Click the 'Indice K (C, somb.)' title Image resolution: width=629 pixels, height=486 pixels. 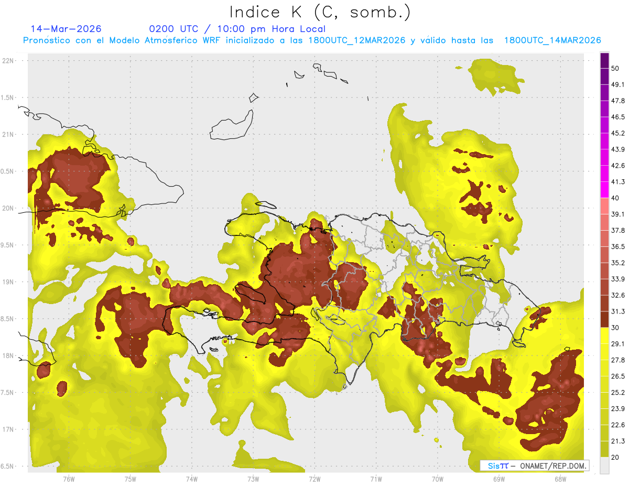320,12
